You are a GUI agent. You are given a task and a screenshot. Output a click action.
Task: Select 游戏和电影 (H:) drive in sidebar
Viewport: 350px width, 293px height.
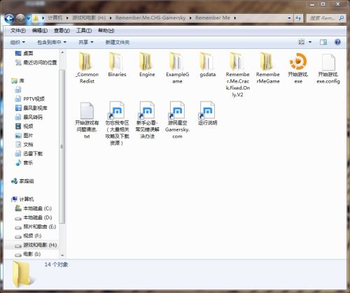[x=36, y=245]
